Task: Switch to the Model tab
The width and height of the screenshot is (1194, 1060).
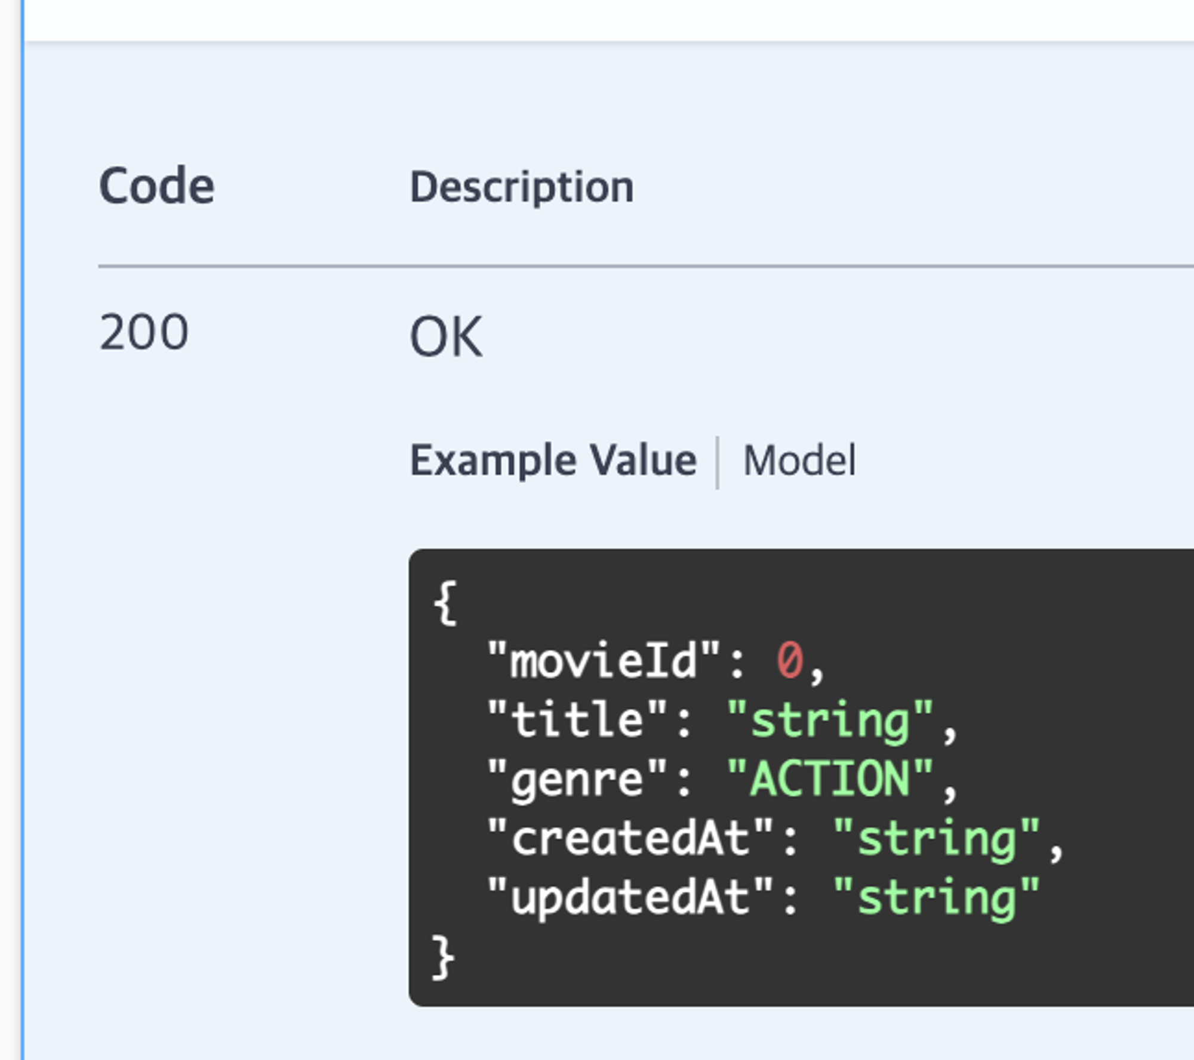Action: (799, 461)
